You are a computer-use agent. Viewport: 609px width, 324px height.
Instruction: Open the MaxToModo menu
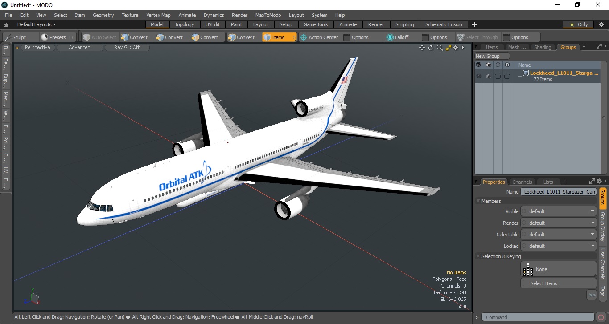(x=268, y=15)
